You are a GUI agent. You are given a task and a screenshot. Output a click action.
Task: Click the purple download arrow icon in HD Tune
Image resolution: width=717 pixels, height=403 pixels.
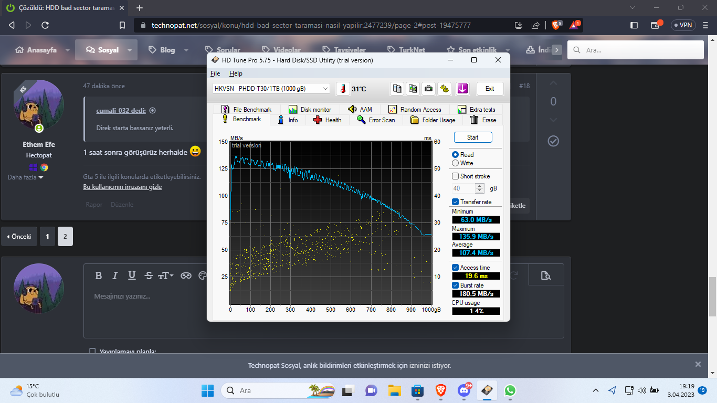point(462,89)
